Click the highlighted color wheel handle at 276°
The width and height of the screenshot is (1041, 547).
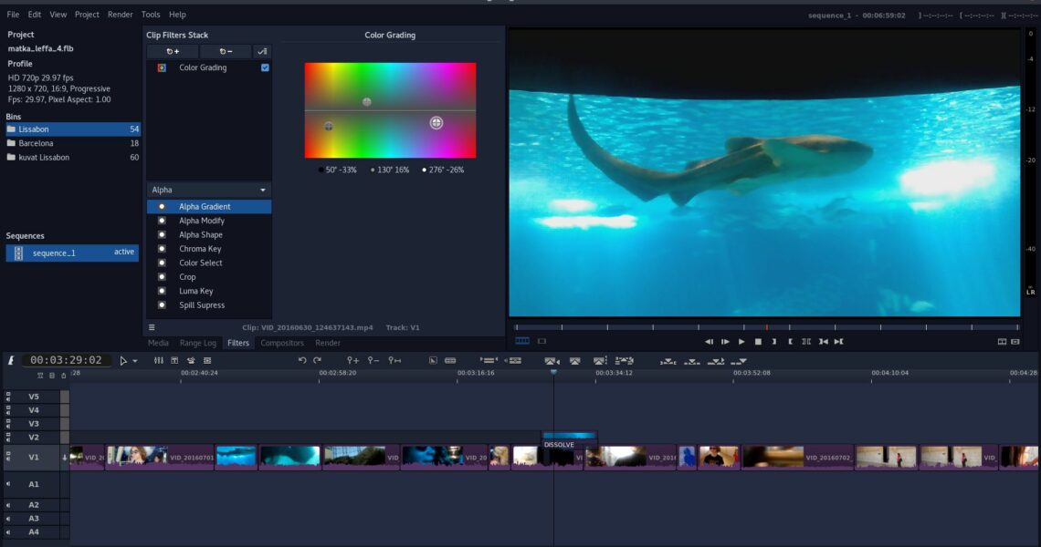pos(436,122)
